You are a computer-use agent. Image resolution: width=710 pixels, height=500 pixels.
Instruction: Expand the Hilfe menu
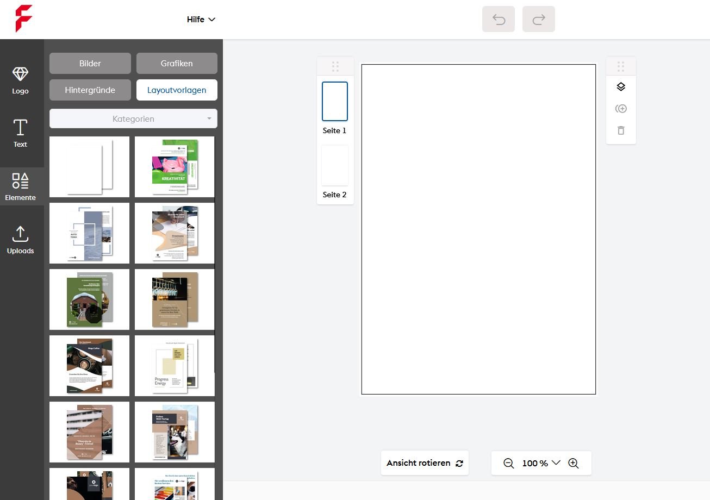pyautogui.click(x=201, y=20)
